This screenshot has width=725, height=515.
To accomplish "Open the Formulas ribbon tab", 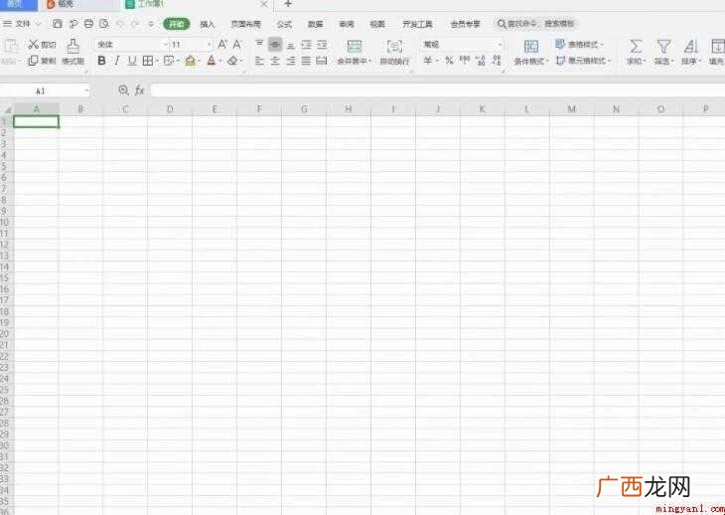I will pyautogui.click(x=284, y=24).
